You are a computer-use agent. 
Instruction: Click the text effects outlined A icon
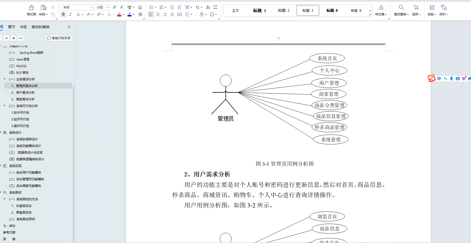click(109, 14)
